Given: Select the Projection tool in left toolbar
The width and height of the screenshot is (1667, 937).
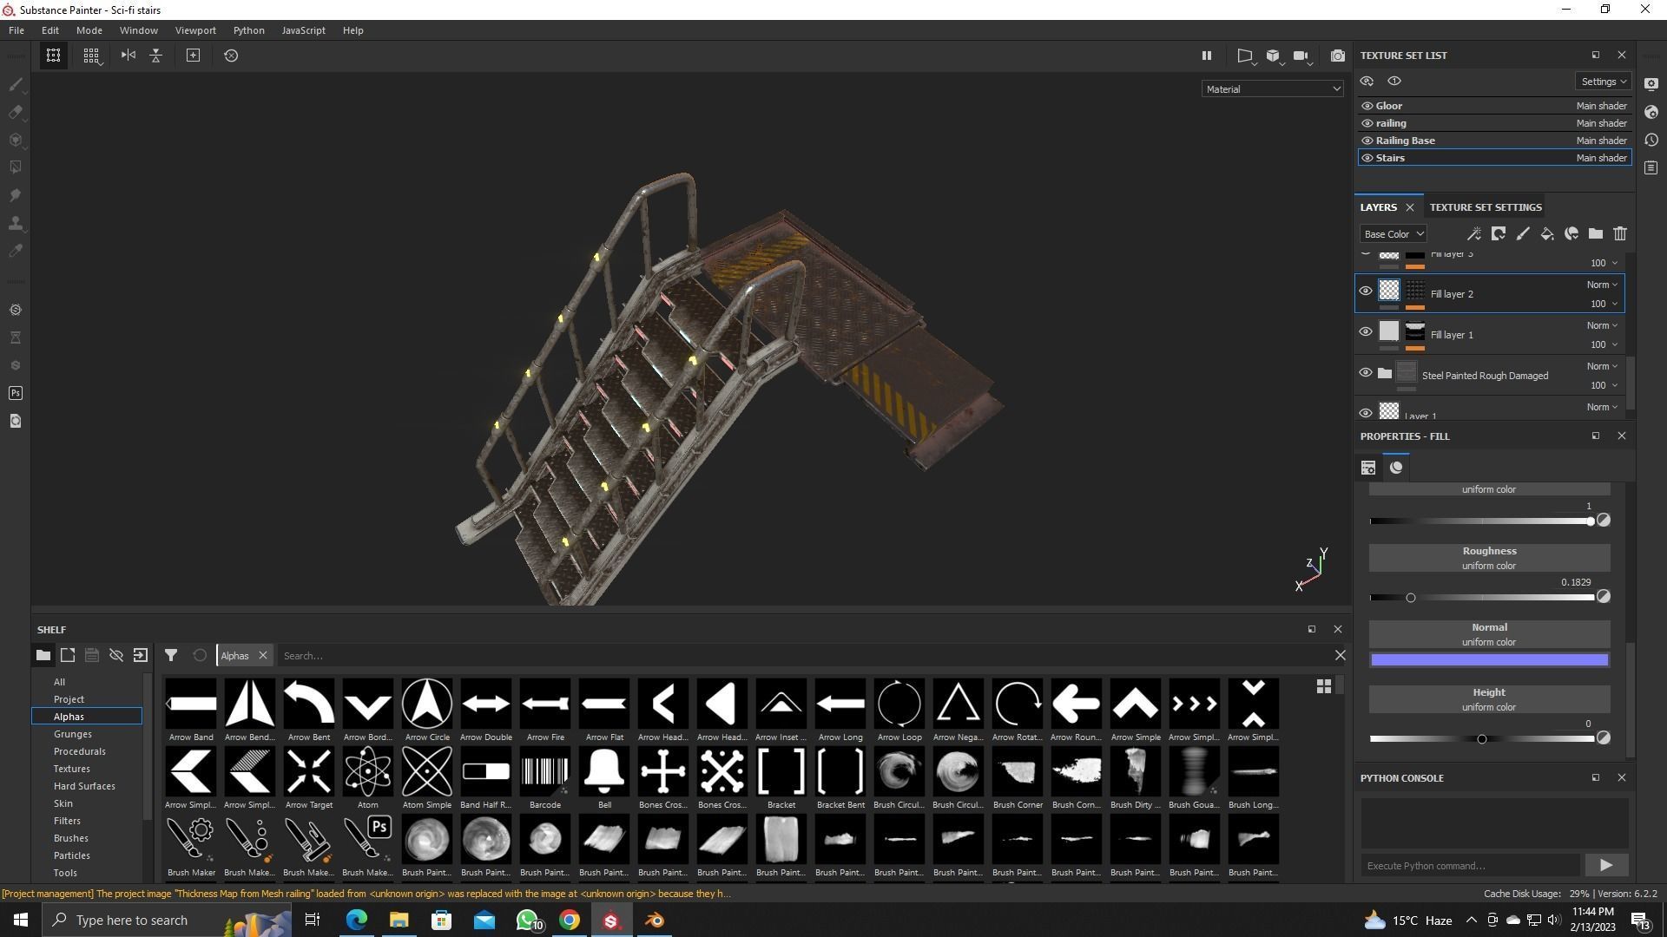Looking at the screenshot, I should click(15, 140).
